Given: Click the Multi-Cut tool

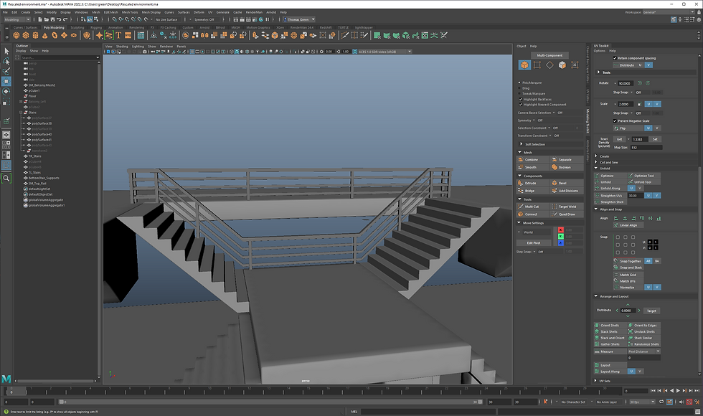Looking at the screenshot, I should (531, 206).
